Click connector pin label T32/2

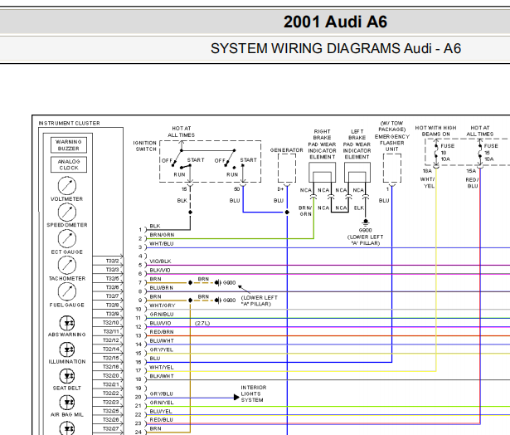pos(112,261)
